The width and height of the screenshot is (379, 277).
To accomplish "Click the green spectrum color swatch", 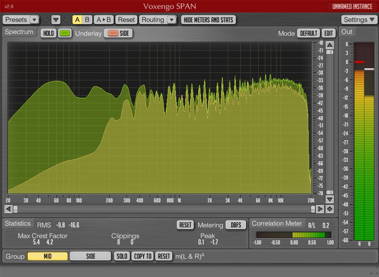I will pos(65,34).
